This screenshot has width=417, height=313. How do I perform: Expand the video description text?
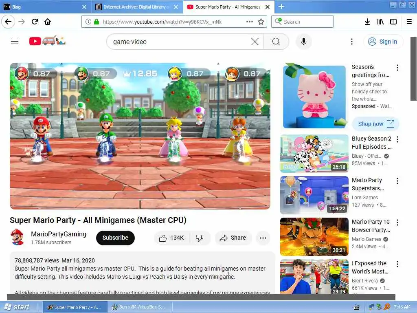point(142,273)
